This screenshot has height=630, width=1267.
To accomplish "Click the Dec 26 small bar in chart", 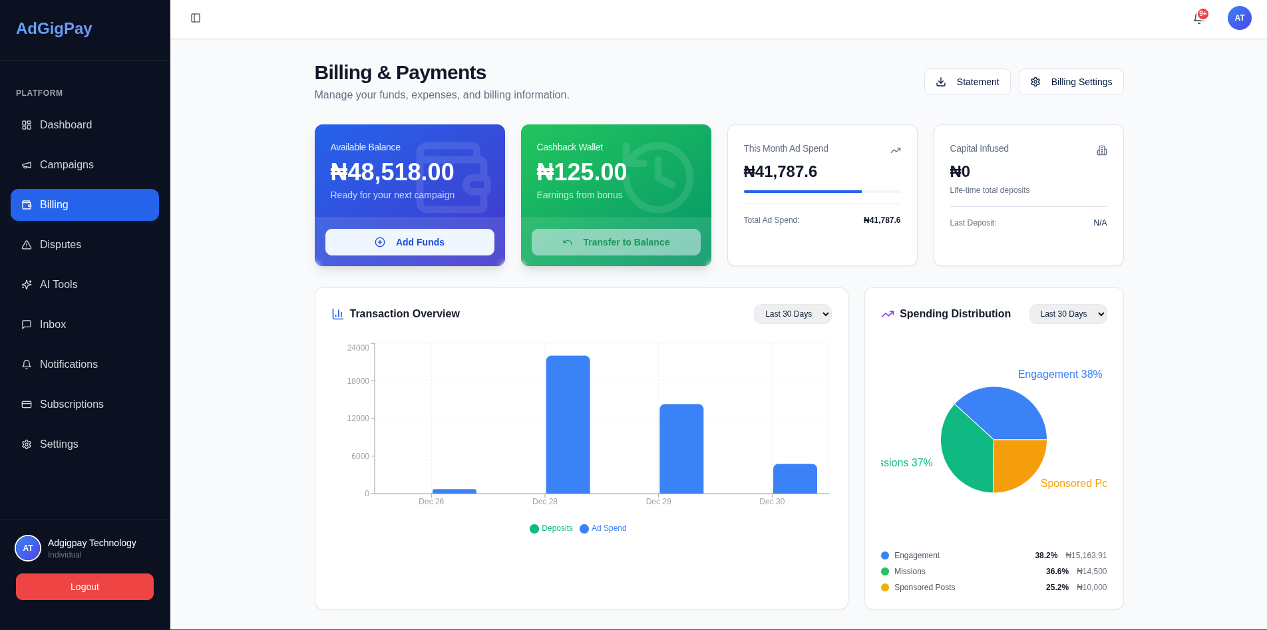I will tap(454, 492).
